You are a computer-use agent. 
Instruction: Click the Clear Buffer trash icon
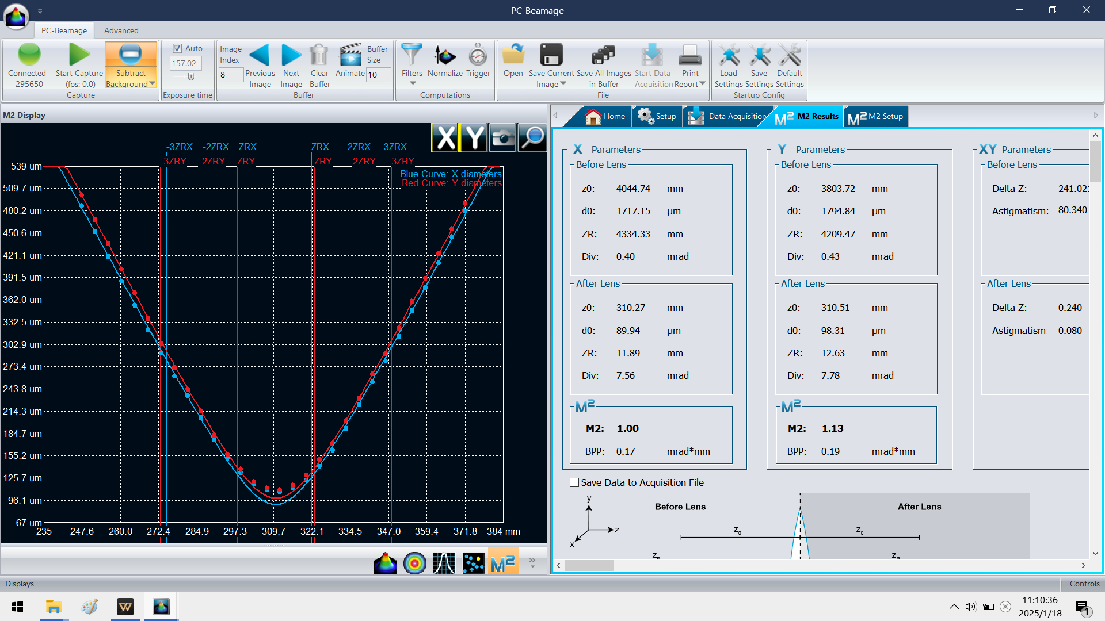tap(319, 55)
